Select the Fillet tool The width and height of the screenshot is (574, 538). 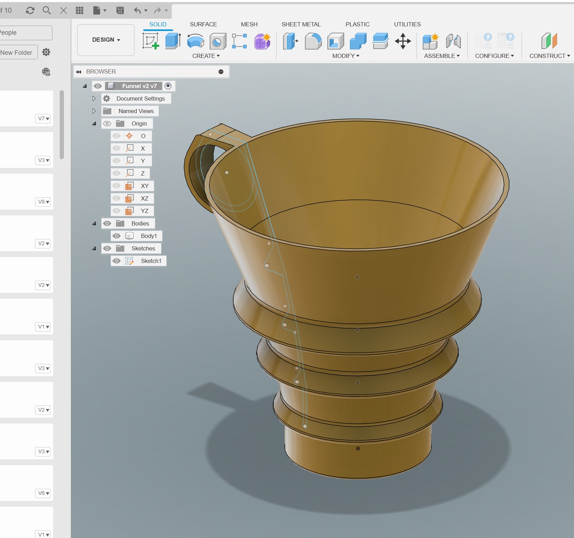(313, 41)
